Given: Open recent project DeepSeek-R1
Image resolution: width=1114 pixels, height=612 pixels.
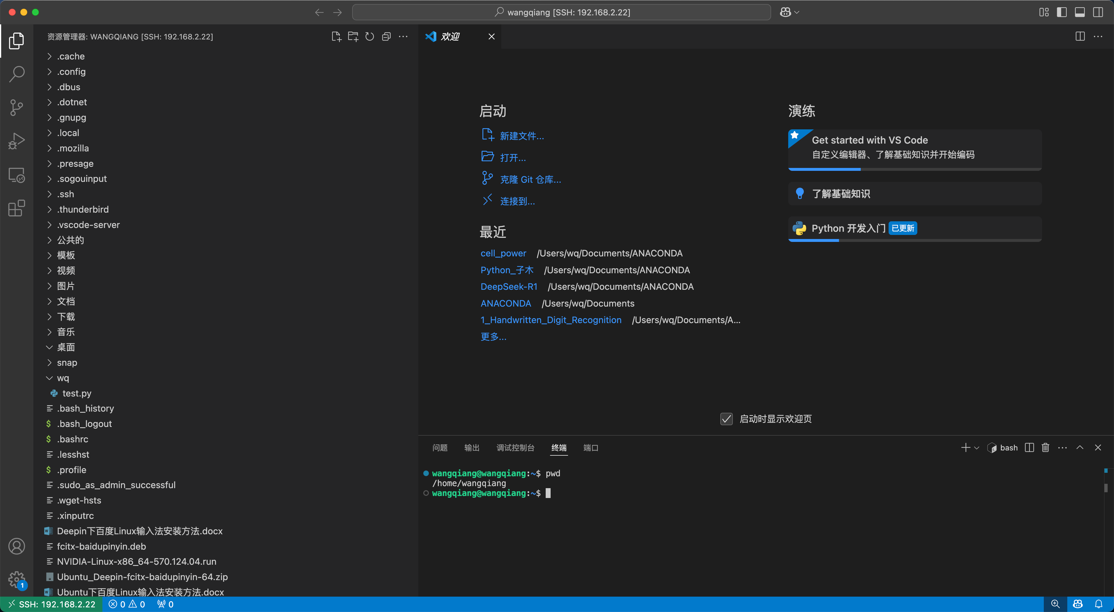Looking at the screenshot, I should coord(509,286).
